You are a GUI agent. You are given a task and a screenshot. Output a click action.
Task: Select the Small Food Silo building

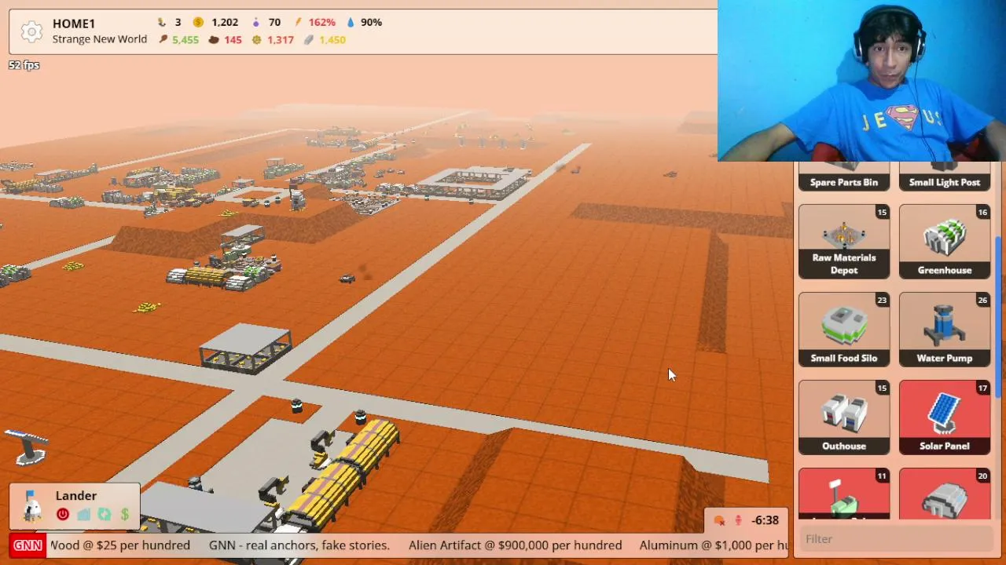(844, 330)
